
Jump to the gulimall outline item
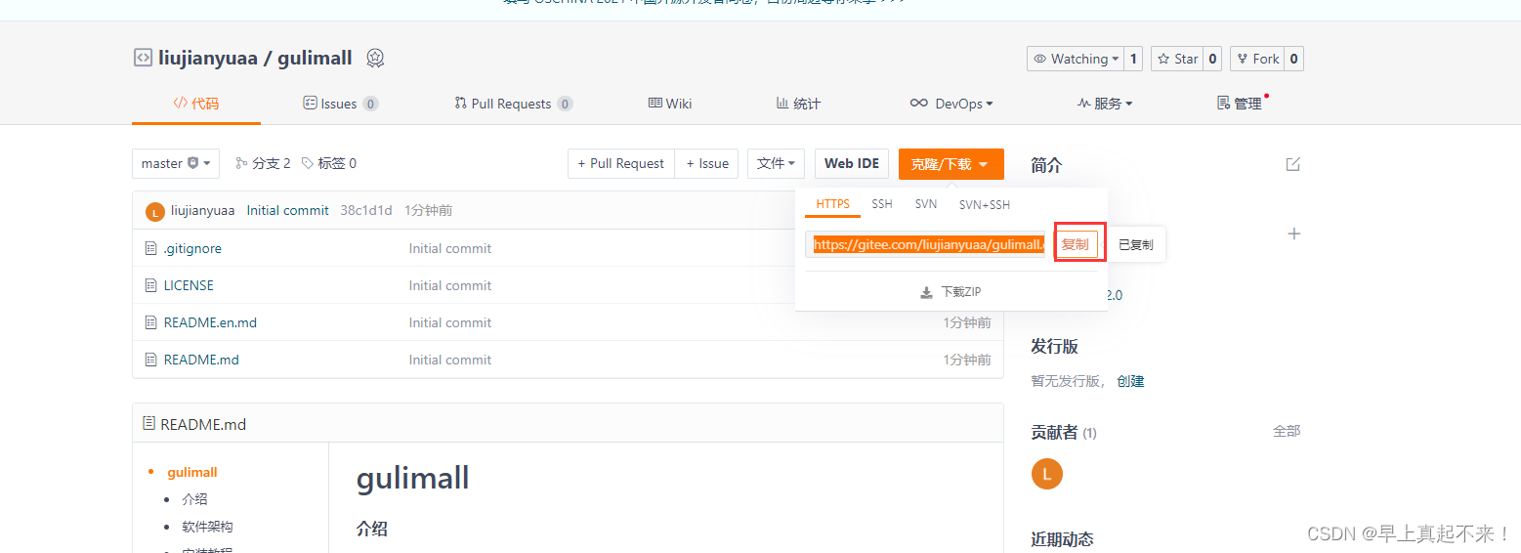192,472
